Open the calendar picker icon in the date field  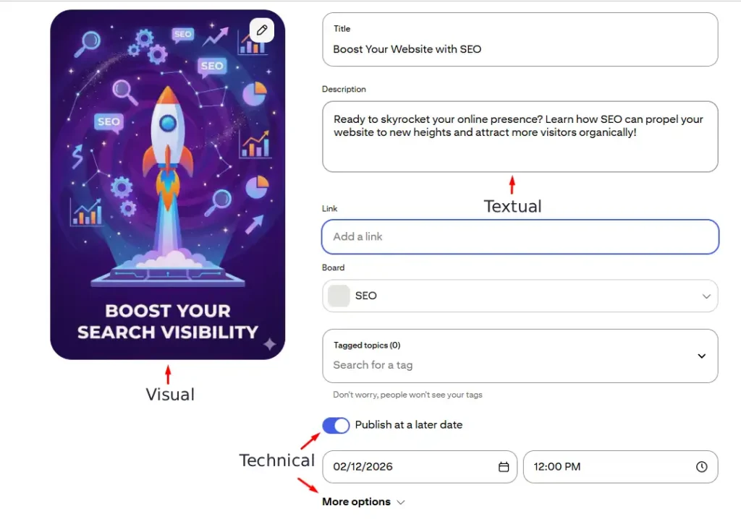pos(504,467)
